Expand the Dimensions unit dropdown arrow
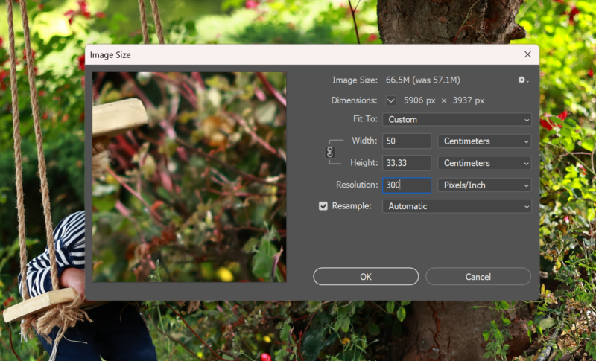The image size is (596, 361). pyautogui.click(x=391, y=100)
